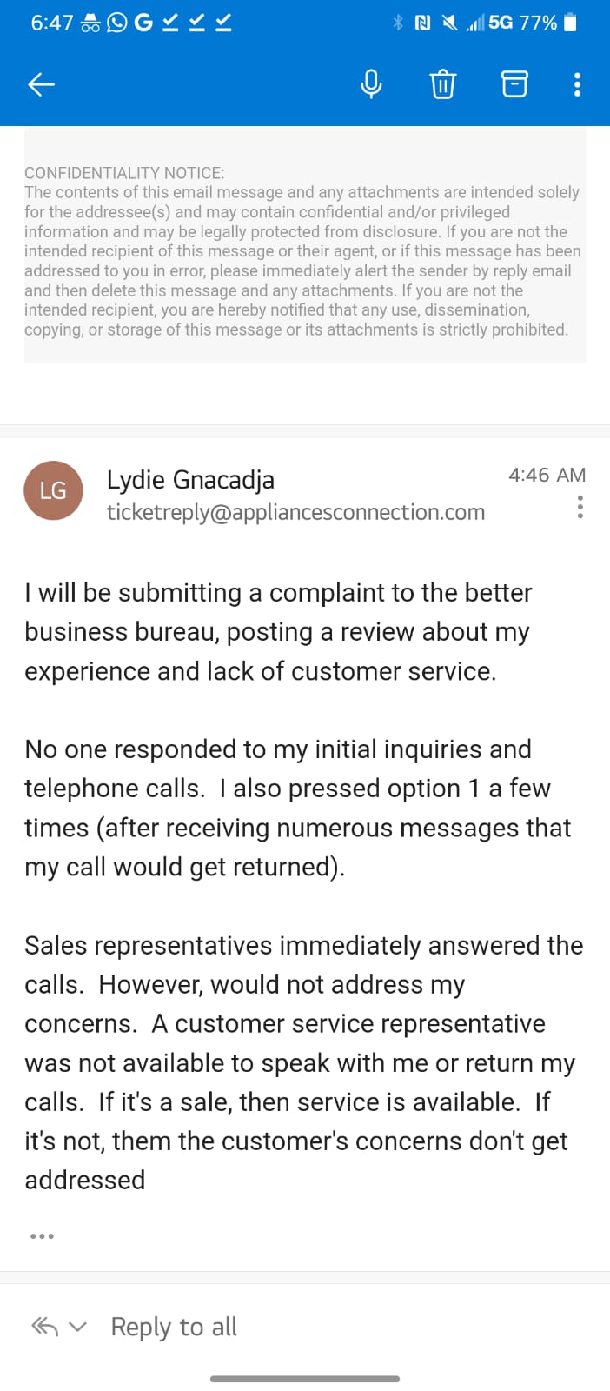The image size is (610, 1391).
Task: Tap the 5G signal status icon
Action: [x=501, y=23]
